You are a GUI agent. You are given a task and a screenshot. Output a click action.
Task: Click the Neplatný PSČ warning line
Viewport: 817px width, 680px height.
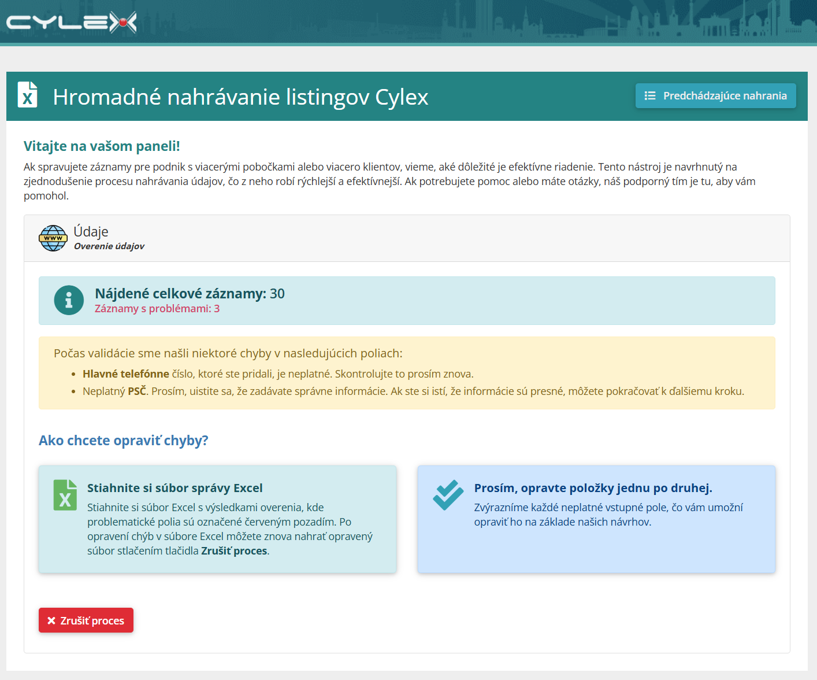(413, 391)
